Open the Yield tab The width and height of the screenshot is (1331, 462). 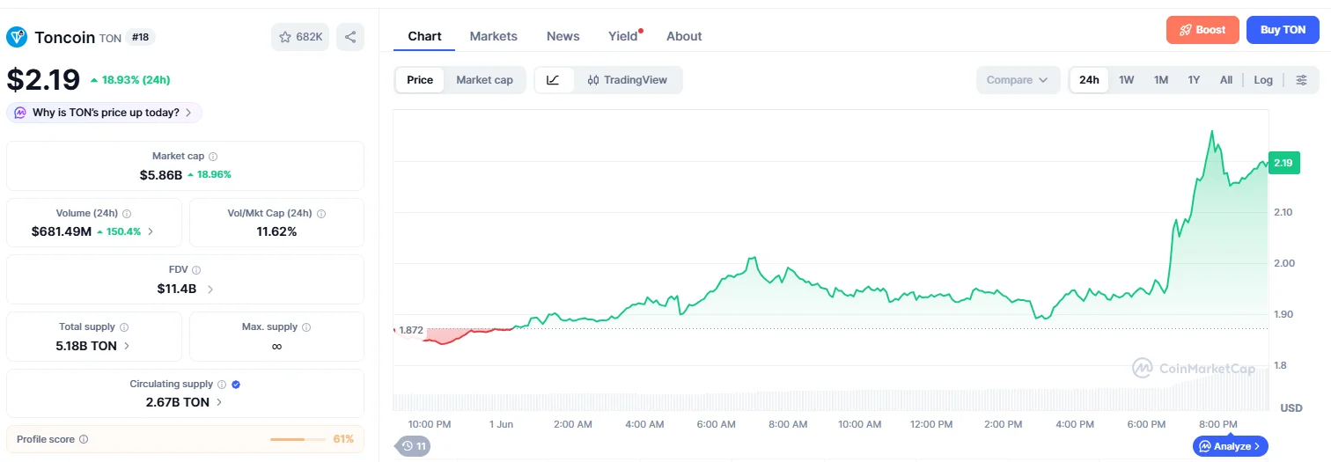coord(623,36)
